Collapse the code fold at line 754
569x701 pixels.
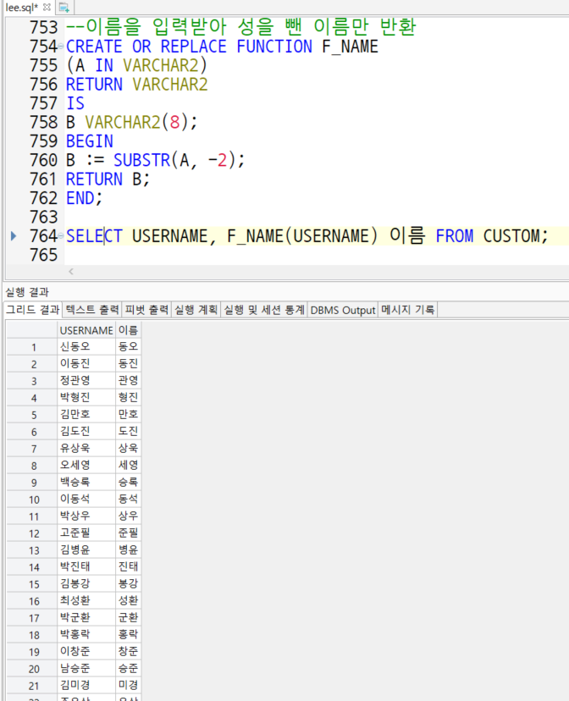point(61,47)
